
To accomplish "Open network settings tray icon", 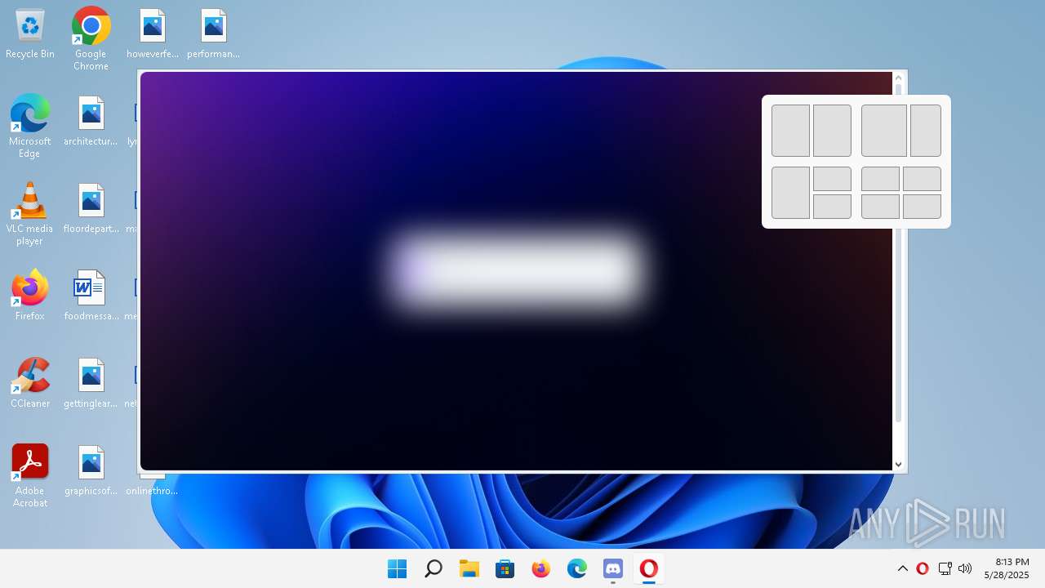I will 945,568.
